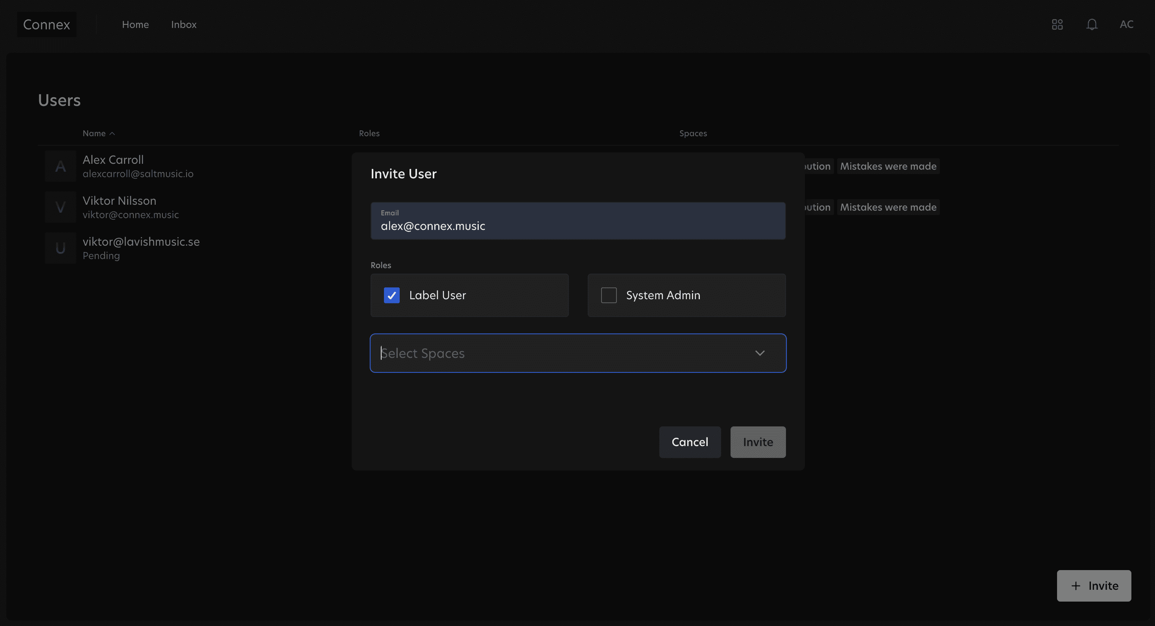Click the pending user's U avatar
Screen dimensions: 1155x626
click(60, 248)
